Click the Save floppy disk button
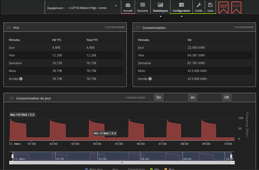259x170 pixels. click(210, 8)
